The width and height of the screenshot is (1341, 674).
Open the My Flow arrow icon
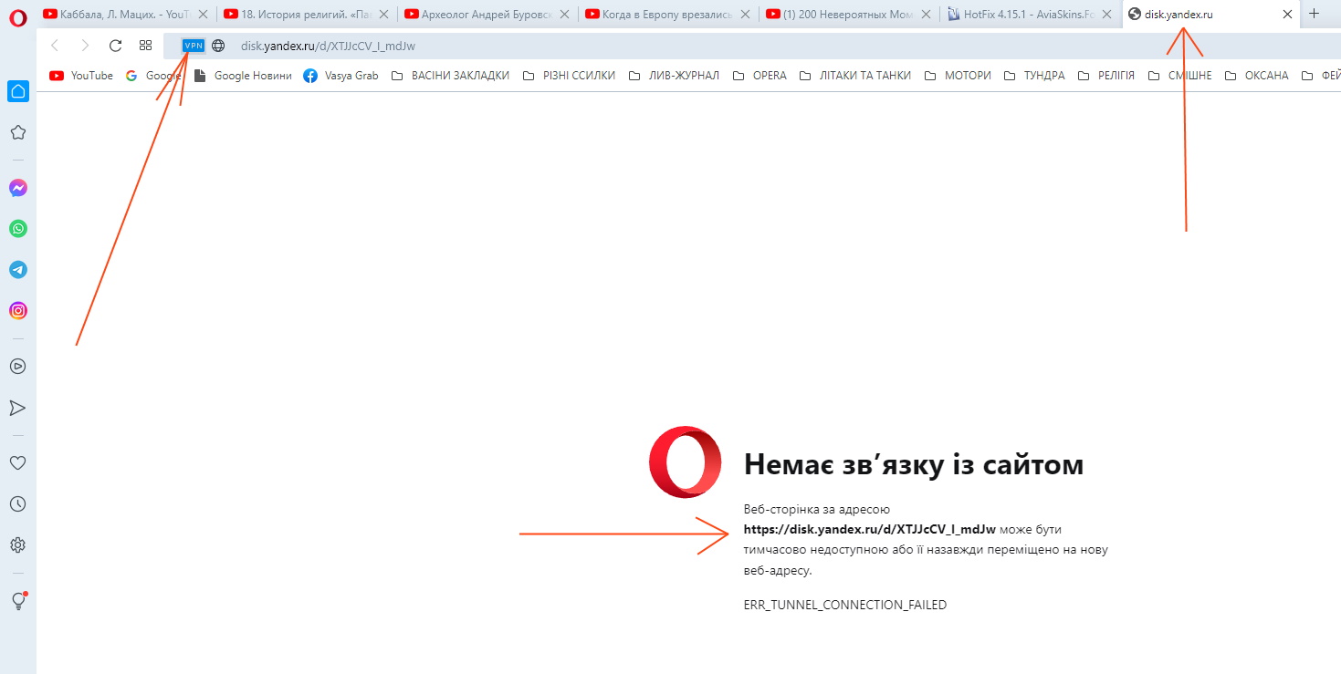click(17, 408)
